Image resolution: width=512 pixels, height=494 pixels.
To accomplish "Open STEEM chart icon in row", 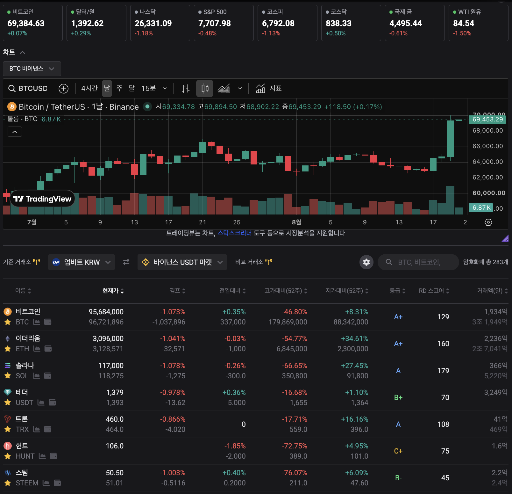I will [46, 483].
